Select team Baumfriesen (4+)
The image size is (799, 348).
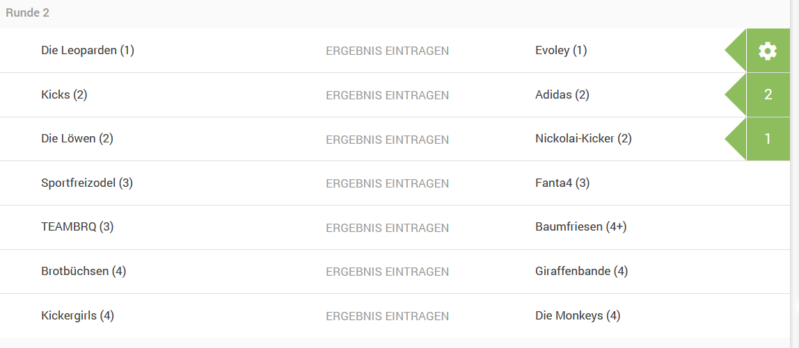pos(581,227)
